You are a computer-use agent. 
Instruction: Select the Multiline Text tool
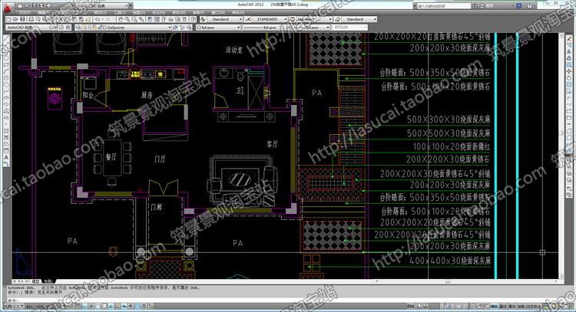point(6,157)
